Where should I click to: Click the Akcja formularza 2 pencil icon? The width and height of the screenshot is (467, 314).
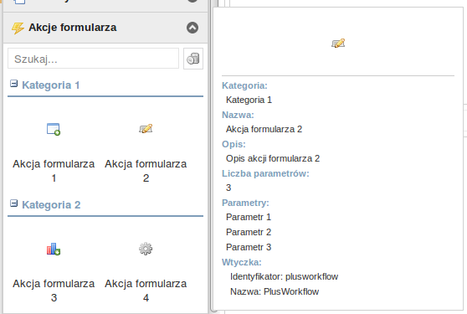coord(146,129)
